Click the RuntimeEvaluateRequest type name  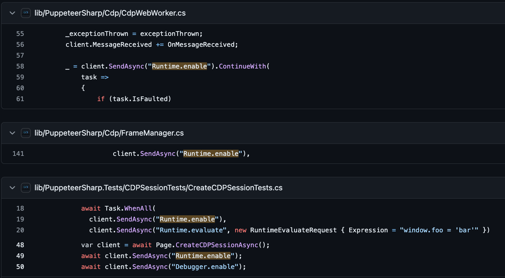(x=293, y=230)
